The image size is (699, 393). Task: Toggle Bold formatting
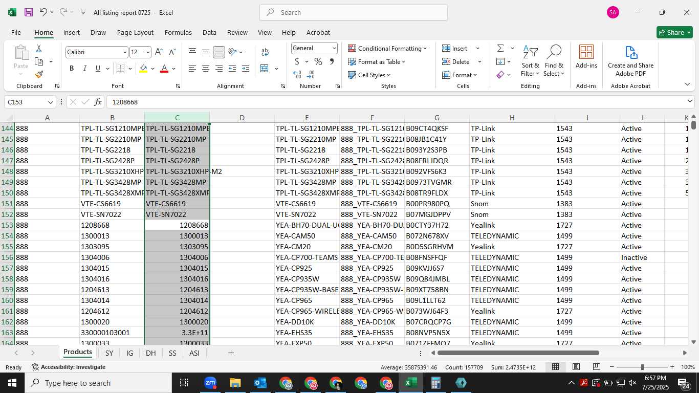pos(72,69)
